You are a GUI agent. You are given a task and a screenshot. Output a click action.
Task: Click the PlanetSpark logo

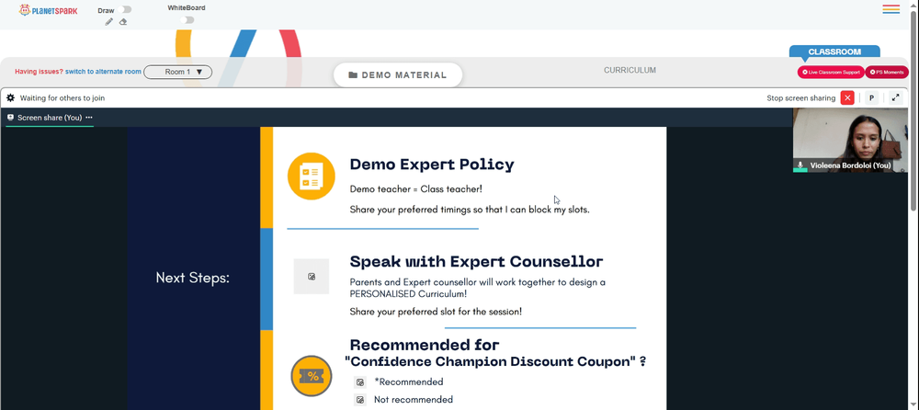click(48, 10)
